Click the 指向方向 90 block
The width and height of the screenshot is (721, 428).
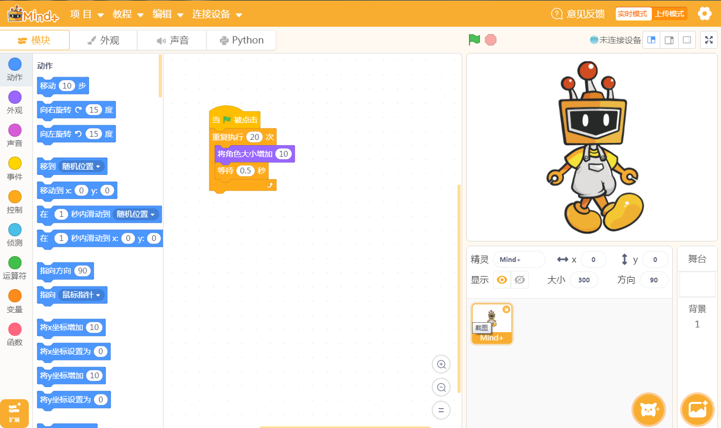65,271
